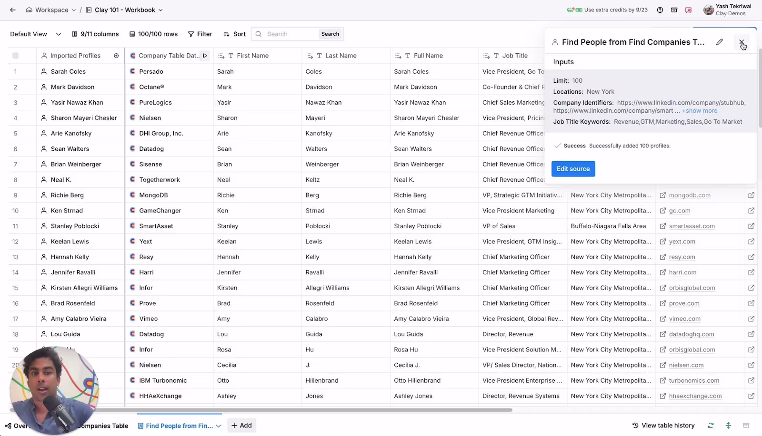Click the Last Name column header
The image size is (762, 436).
click(346, 56)
